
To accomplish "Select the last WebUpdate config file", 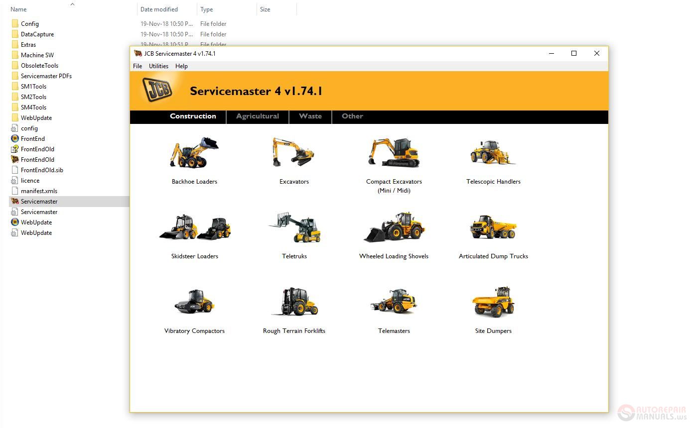I will pos(36,233).
